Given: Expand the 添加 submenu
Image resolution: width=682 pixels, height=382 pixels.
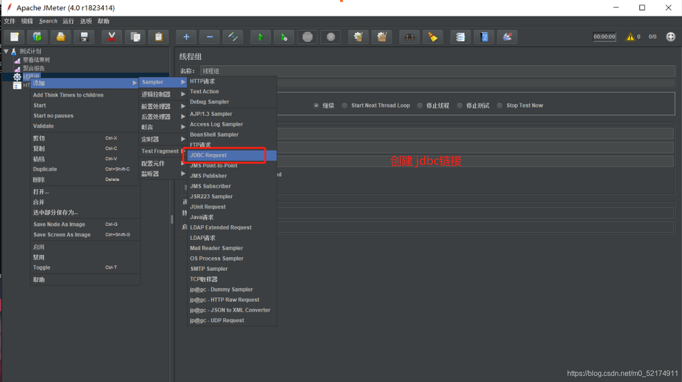Looking at the screenshot, I should click(84, 83).
